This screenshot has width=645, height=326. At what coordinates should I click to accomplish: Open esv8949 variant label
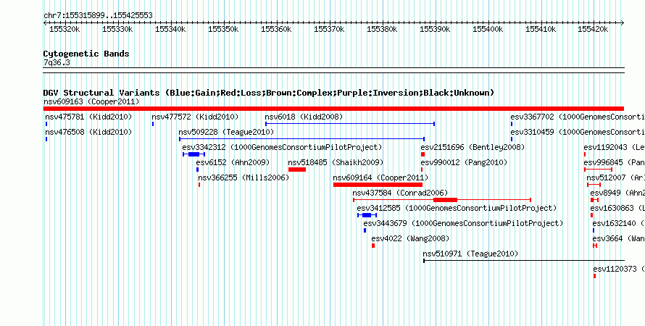(x=617, y=193)
